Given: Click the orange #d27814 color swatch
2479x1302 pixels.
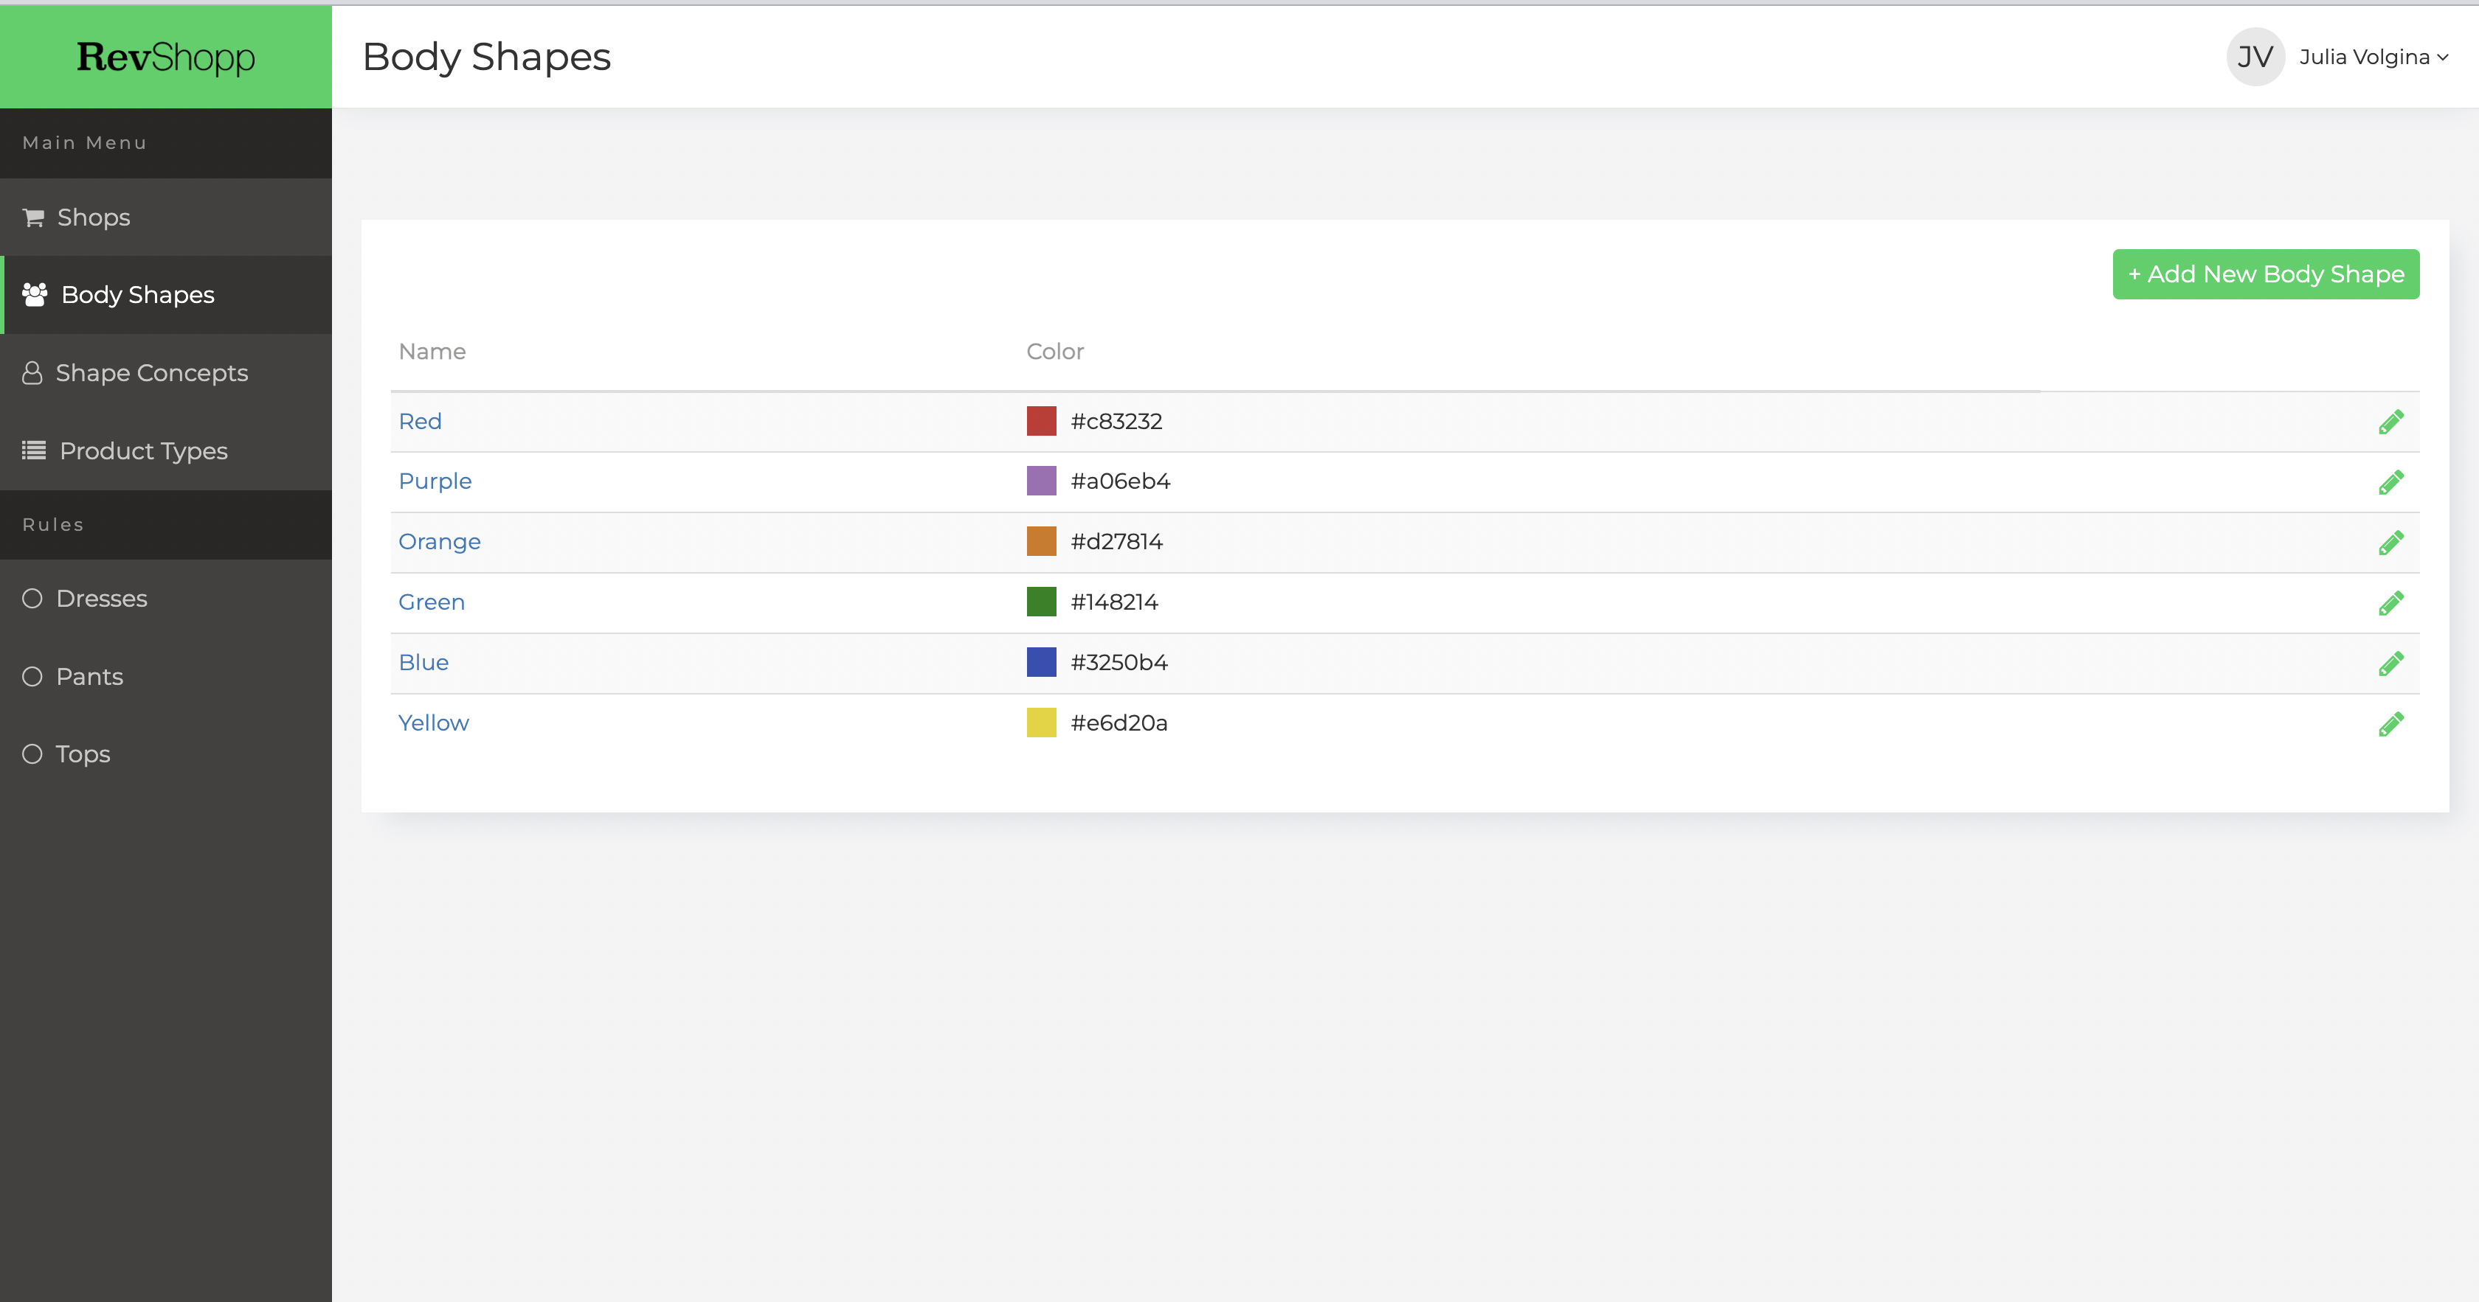Looking at the screenshot, I should click(x=1041, y=541).
